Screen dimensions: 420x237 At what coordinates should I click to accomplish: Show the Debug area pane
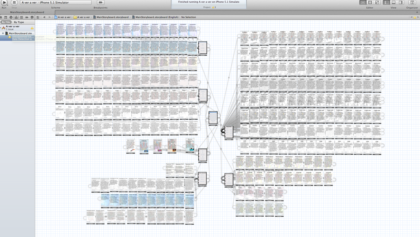click(393, 2)
